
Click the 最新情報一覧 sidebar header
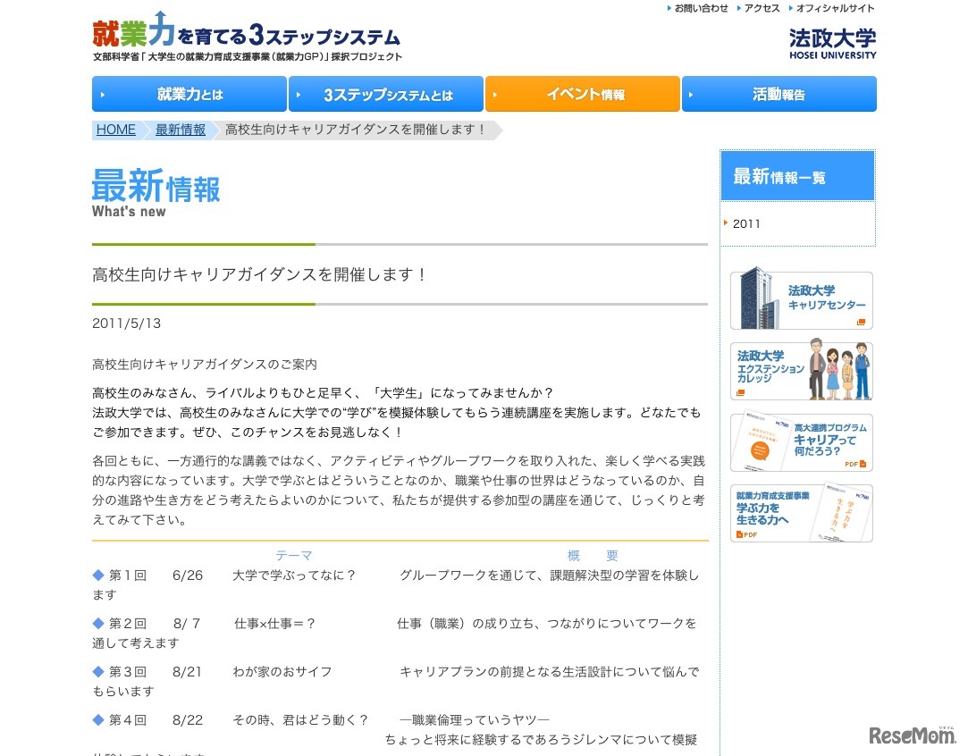point(797,176)
